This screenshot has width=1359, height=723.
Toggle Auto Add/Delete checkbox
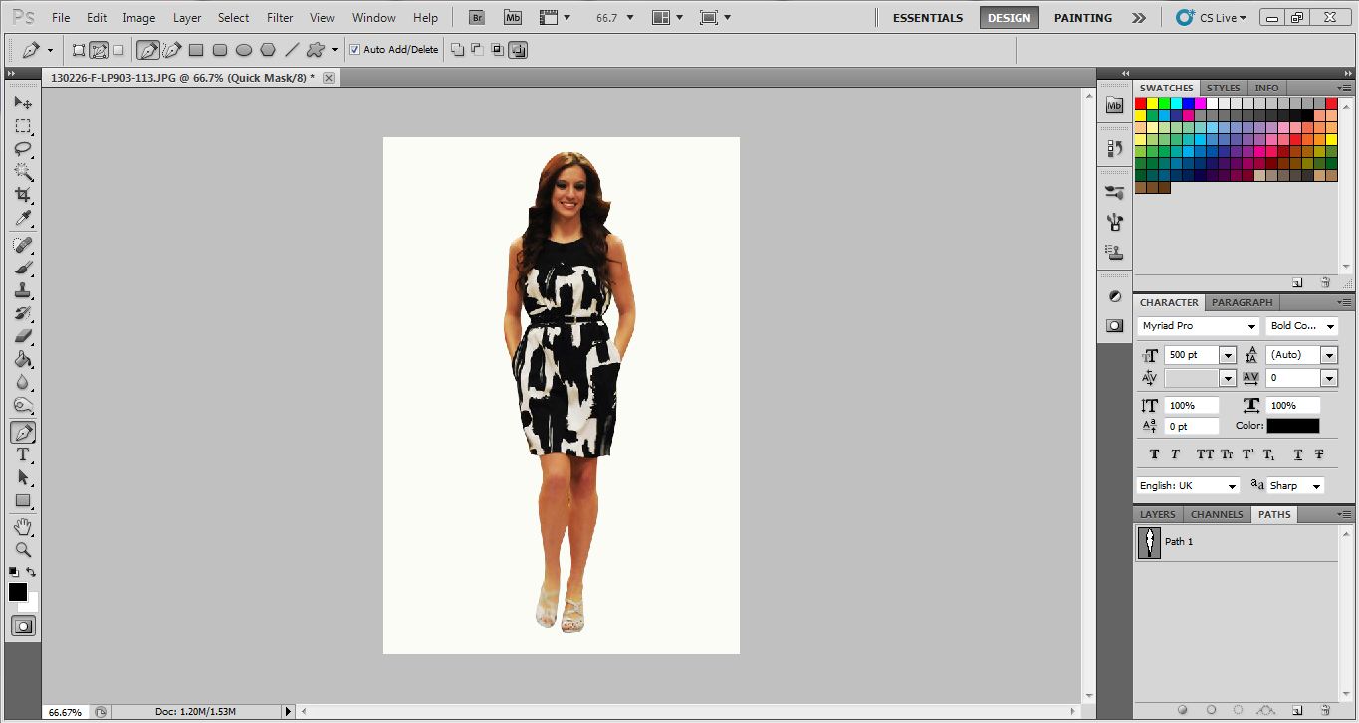coord(355,49)
